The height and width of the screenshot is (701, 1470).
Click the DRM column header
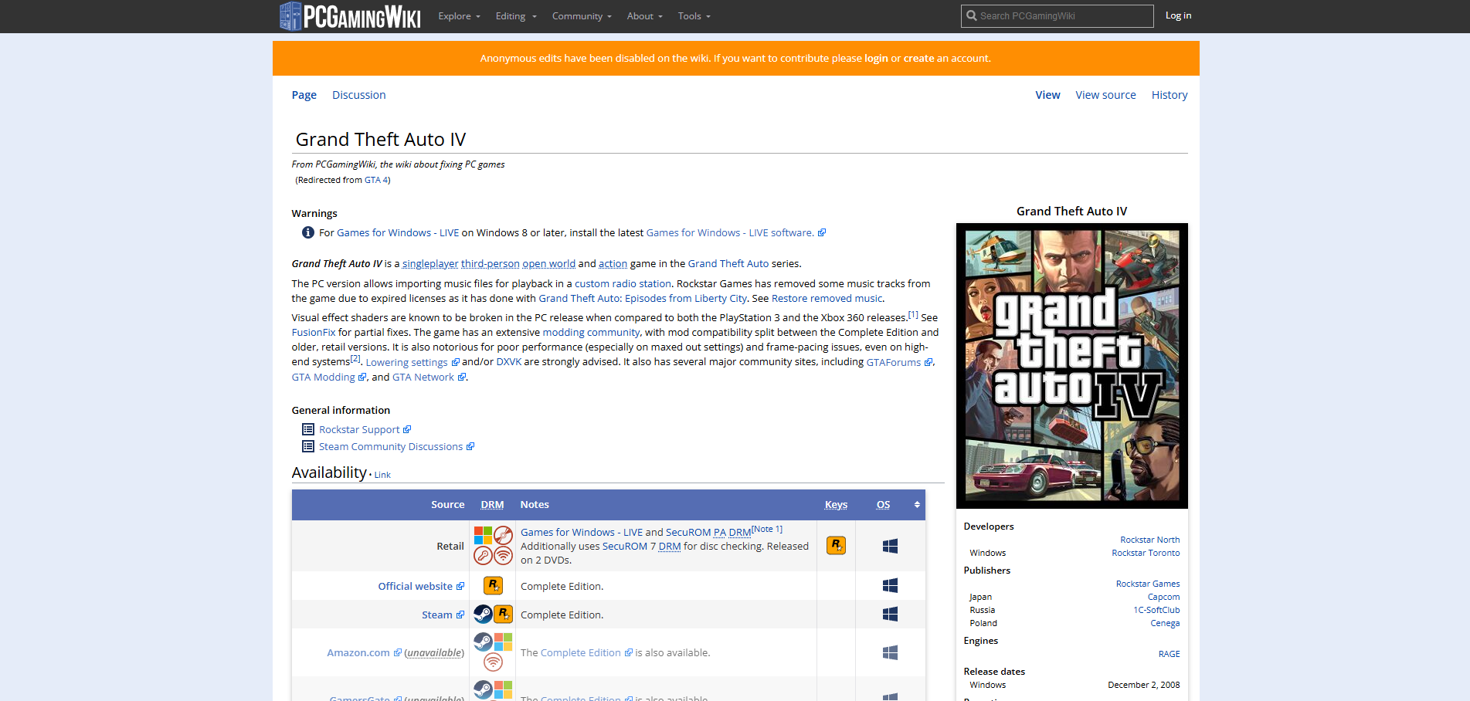click(492, 505)
